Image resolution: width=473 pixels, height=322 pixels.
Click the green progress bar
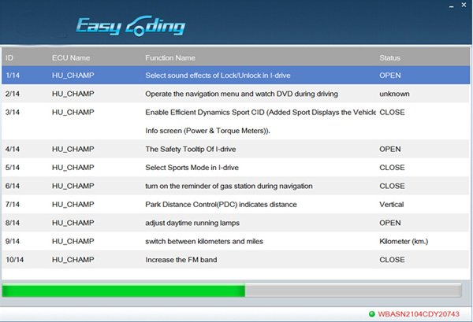(x=124, y=291)
